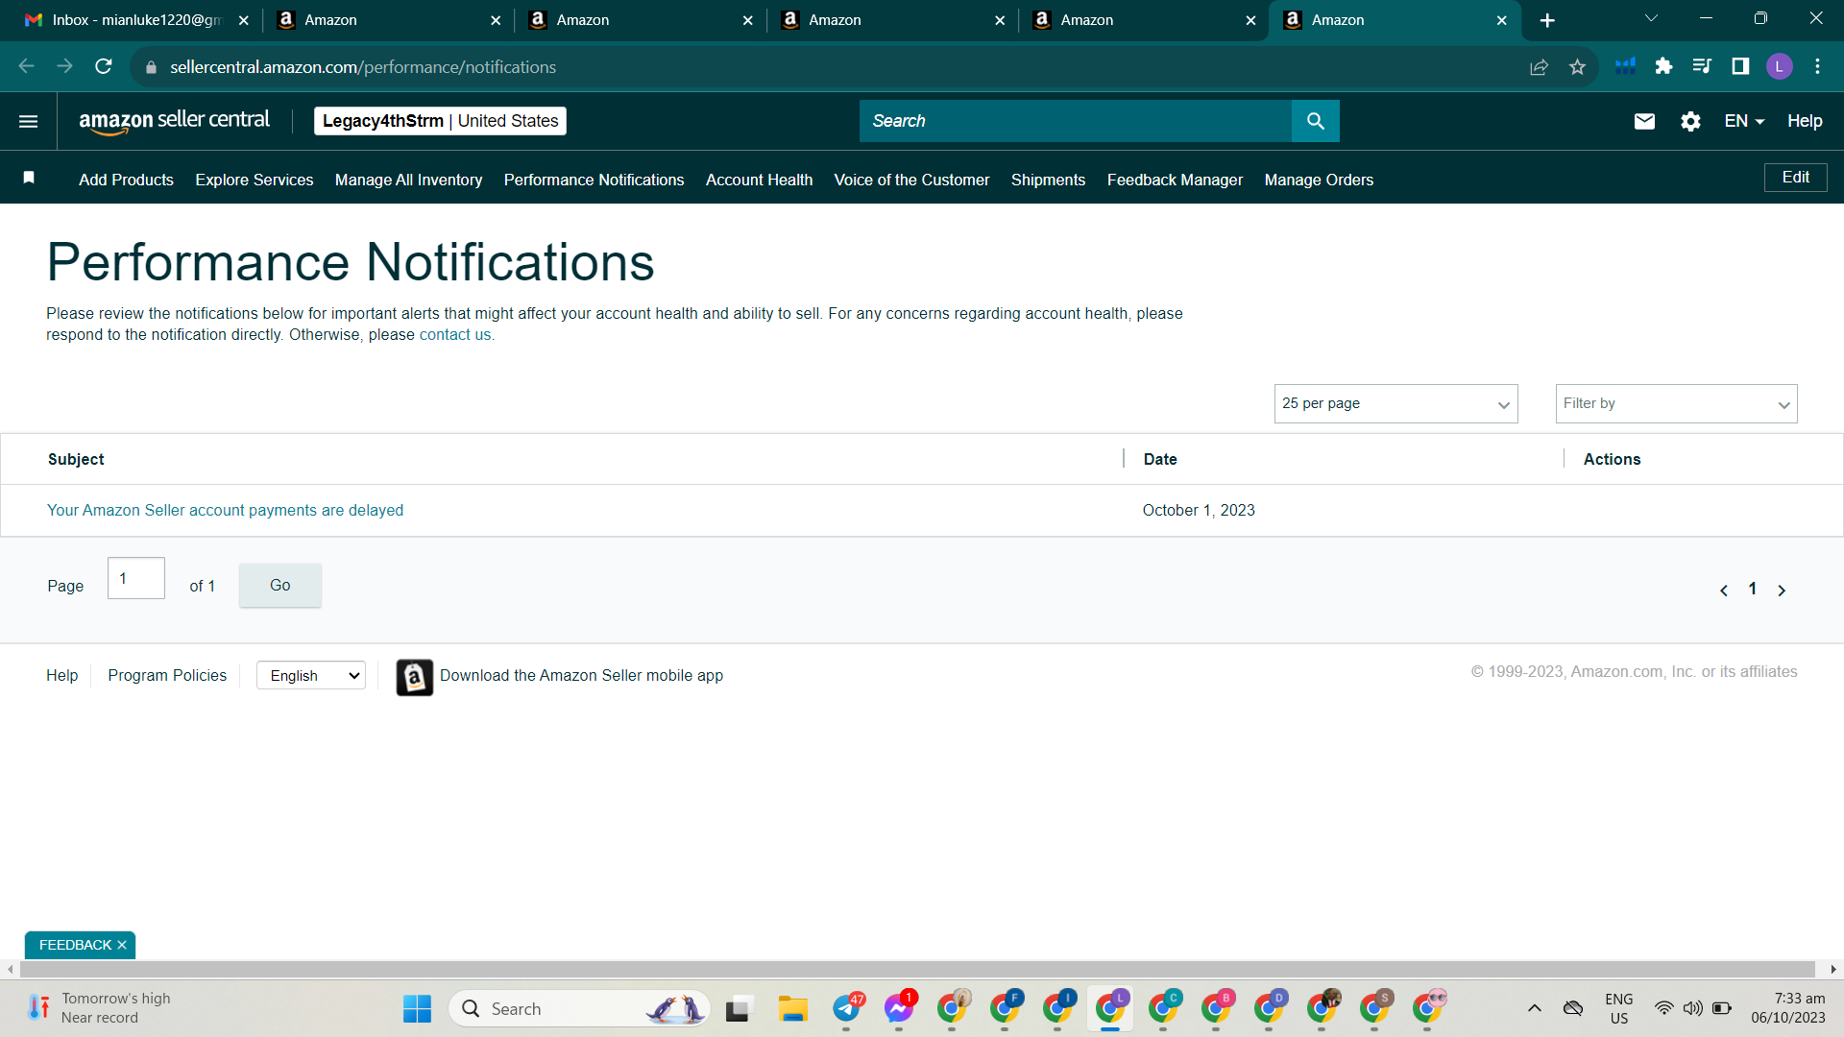Click the share page icon in address bar

[x=1539, y=66]
